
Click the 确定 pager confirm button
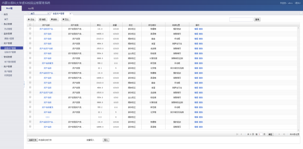coord(270,134)
